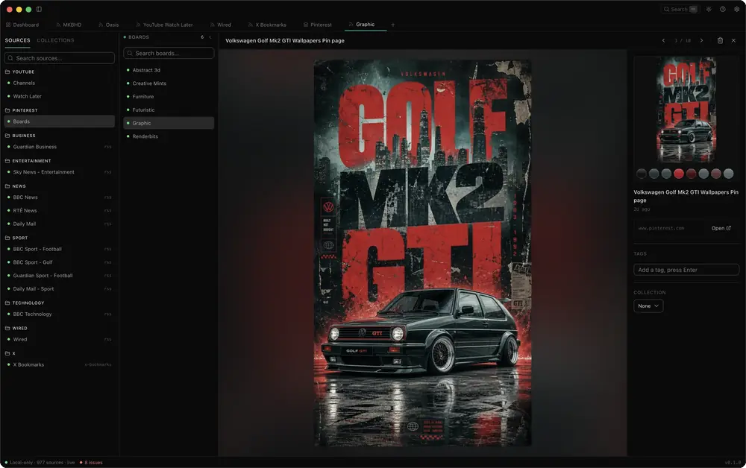Select the Creative Mints board
Screen dimensions: 746x468
tap(169, 83)
